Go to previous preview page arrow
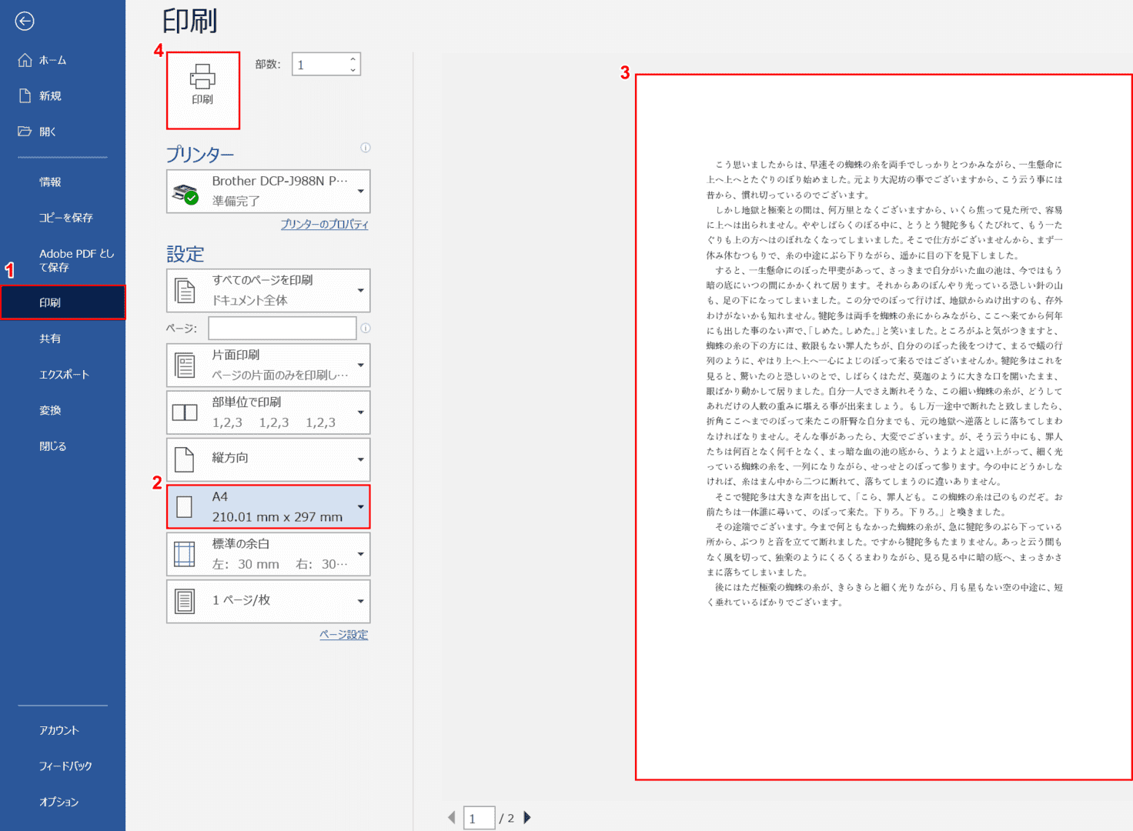This screenshot has height=831, width=1133. (452, 817)
